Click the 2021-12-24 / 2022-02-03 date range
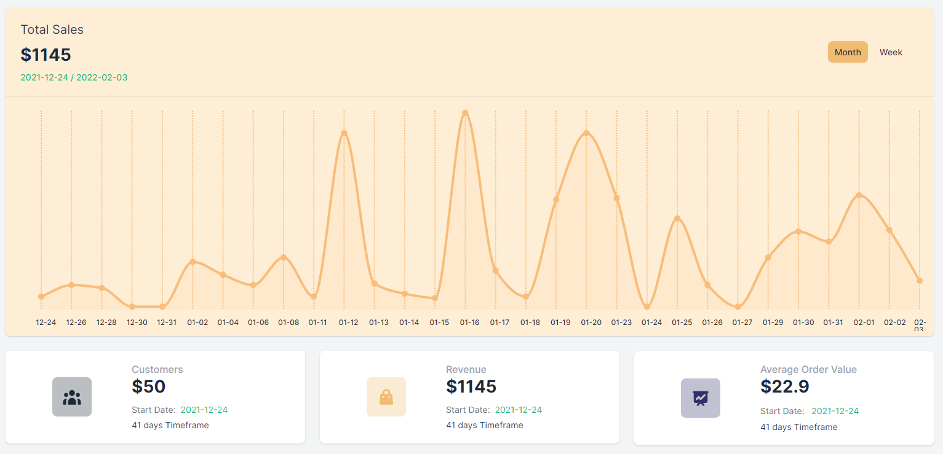The width and height of the screenshot is (943, 454). coord(74,77)
